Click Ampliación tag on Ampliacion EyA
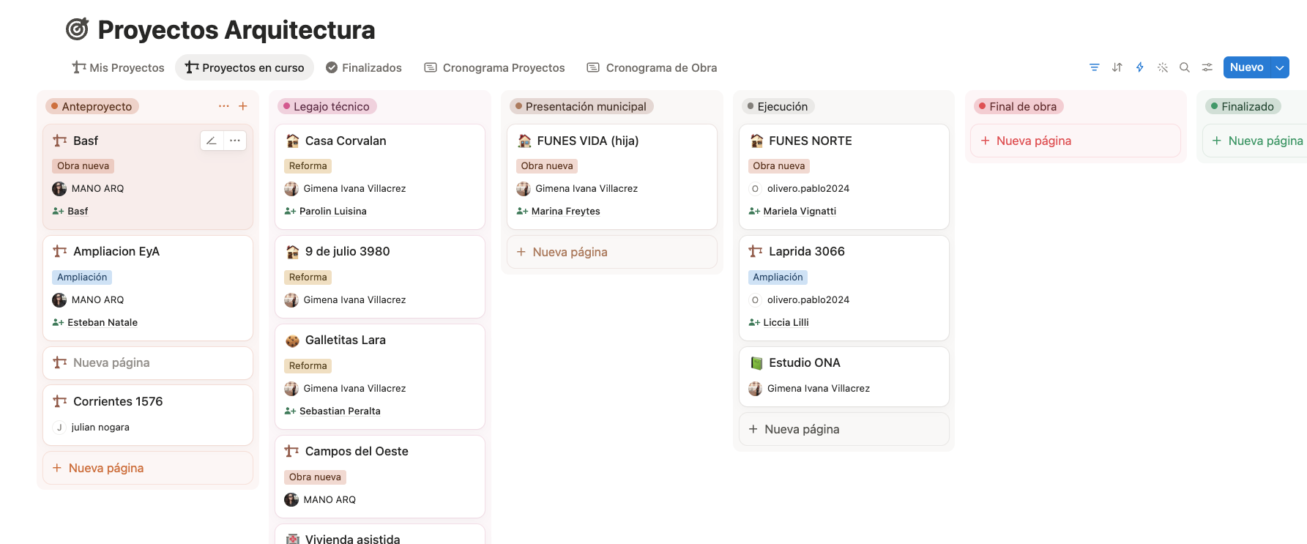The width and height of the screenshot is (1307, 544). coord(82,277)
